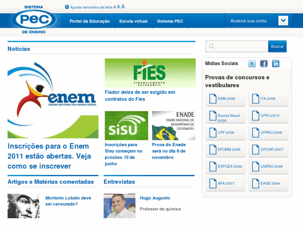This screenshot has height=227, width=303.
Task: Click the document icon beside UFF 2009
Action: [x=213, y=133]
